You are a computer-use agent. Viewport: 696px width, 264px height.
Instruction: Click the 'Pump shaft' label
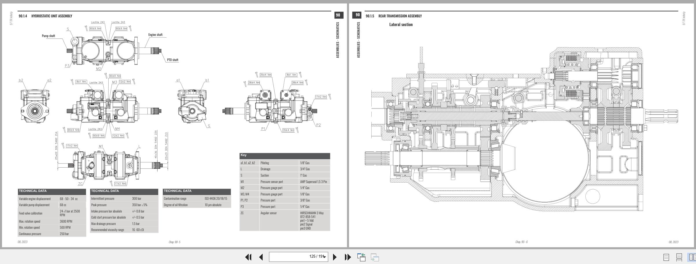(x=48, y=36)
